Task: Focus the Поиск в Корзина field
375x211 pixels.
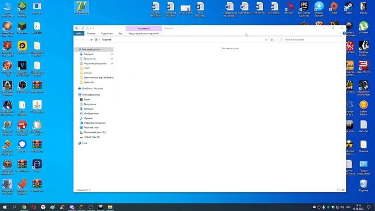Action: click(x=311, y=40)
